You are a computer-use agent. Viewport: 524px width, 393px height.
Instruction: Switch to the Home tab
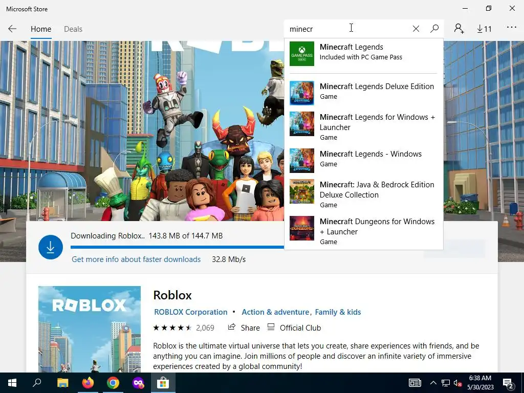41,29
